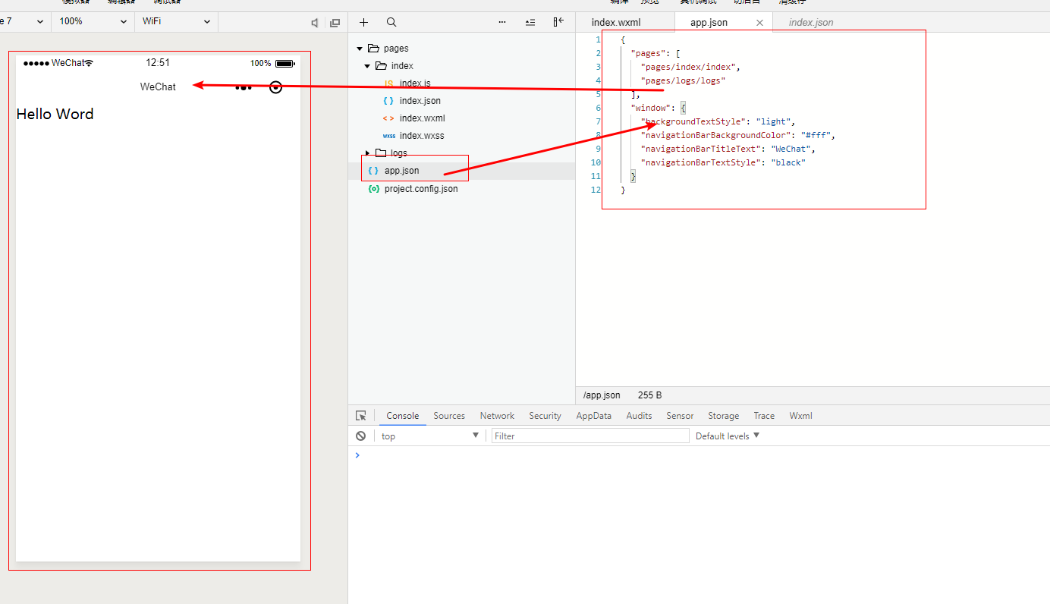This screenshot has width=1050, height=604.
Task: Open the file search magnifier icon
Action: (x=391, y=23)
